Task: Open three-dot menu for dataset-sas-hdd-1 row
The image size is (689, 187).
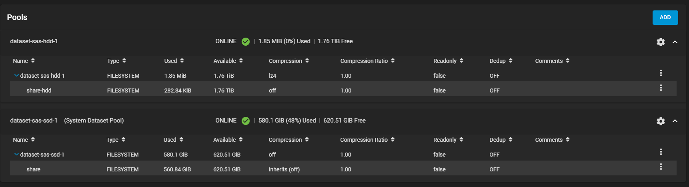Action: 661,73
